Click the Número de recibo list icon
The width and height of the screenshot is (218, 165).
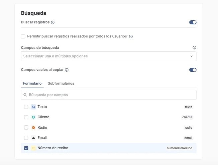tap(33, 148)
